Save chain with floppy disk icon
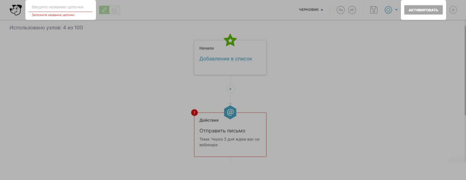Viewport: 466px width, 180px height. [374, 10]
